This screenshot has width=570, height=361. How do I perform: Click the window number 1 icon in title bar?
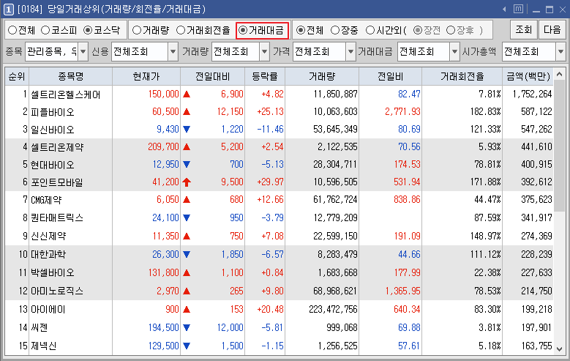pyautogui.click(x=9, y=10)
